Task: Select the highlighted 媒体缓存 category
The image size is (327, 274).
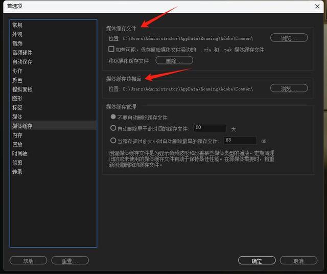Action: click(x=53, y=126)
